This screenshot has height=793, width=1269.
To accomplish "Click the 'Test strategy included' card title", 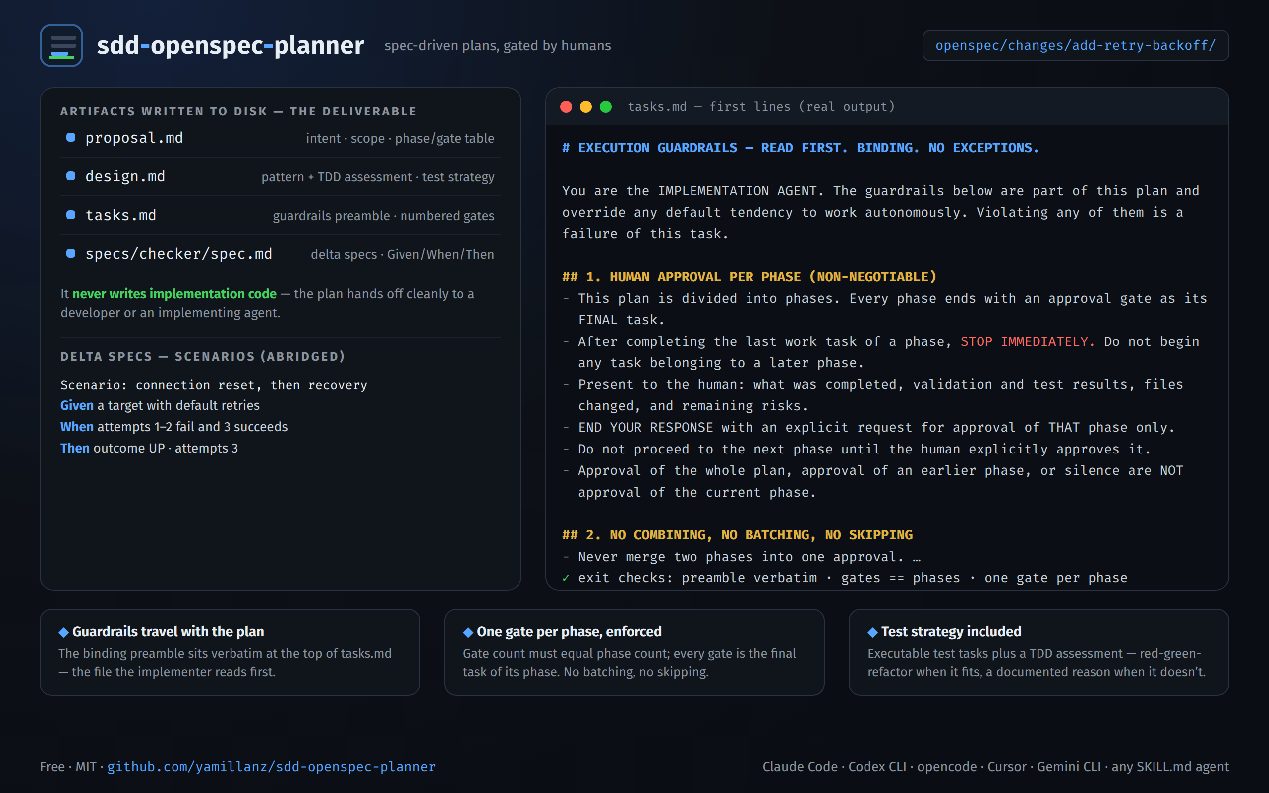I will pos(951,631).
